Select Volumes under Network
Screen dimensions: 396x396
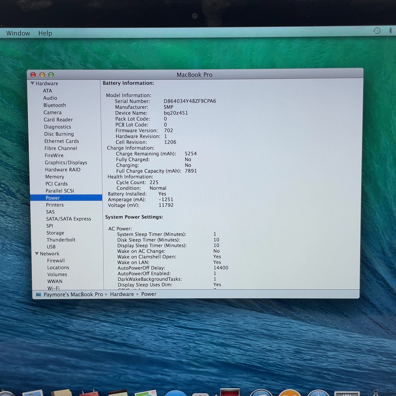click(57, 275)
